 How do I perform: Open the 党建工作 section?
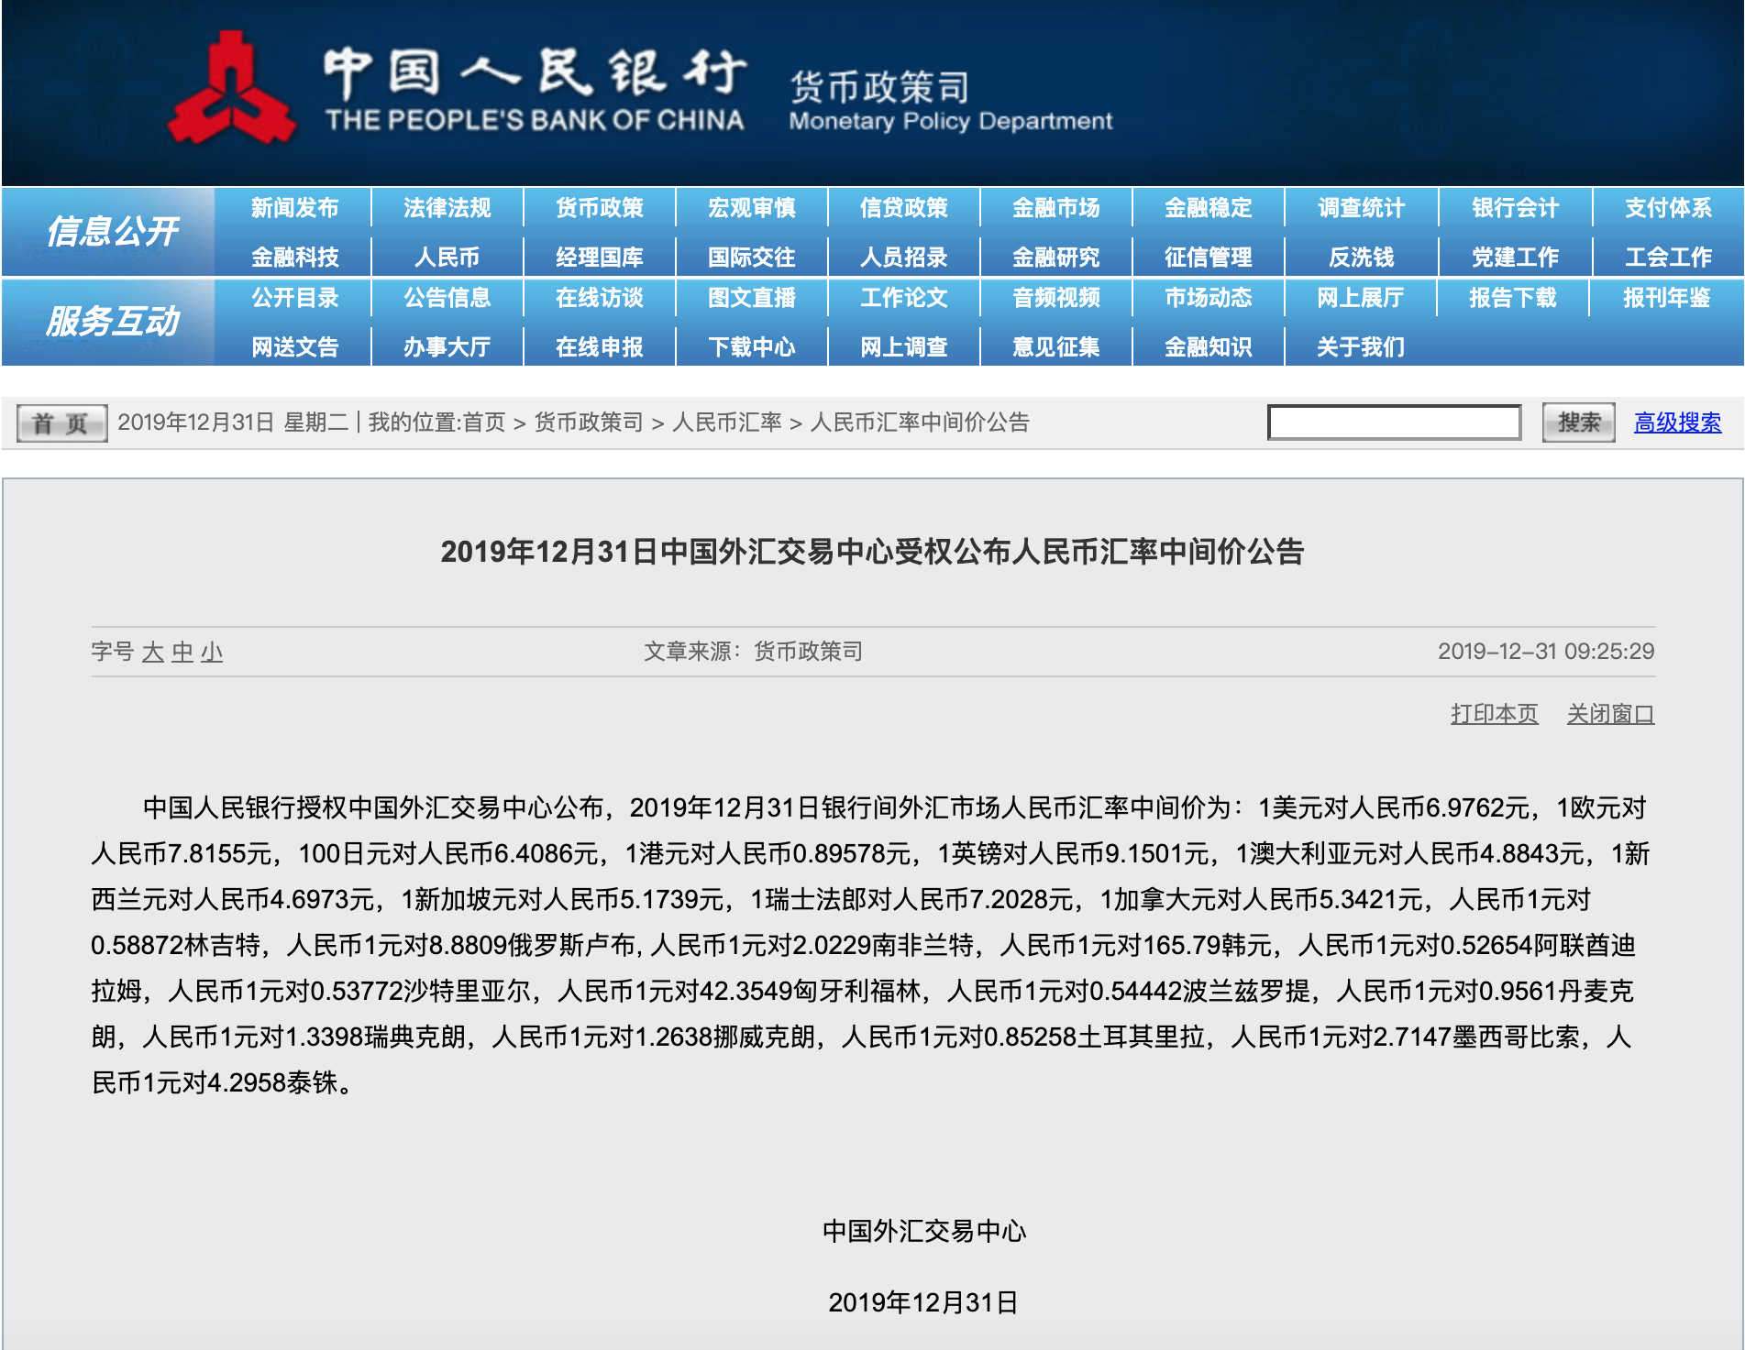1516,258
